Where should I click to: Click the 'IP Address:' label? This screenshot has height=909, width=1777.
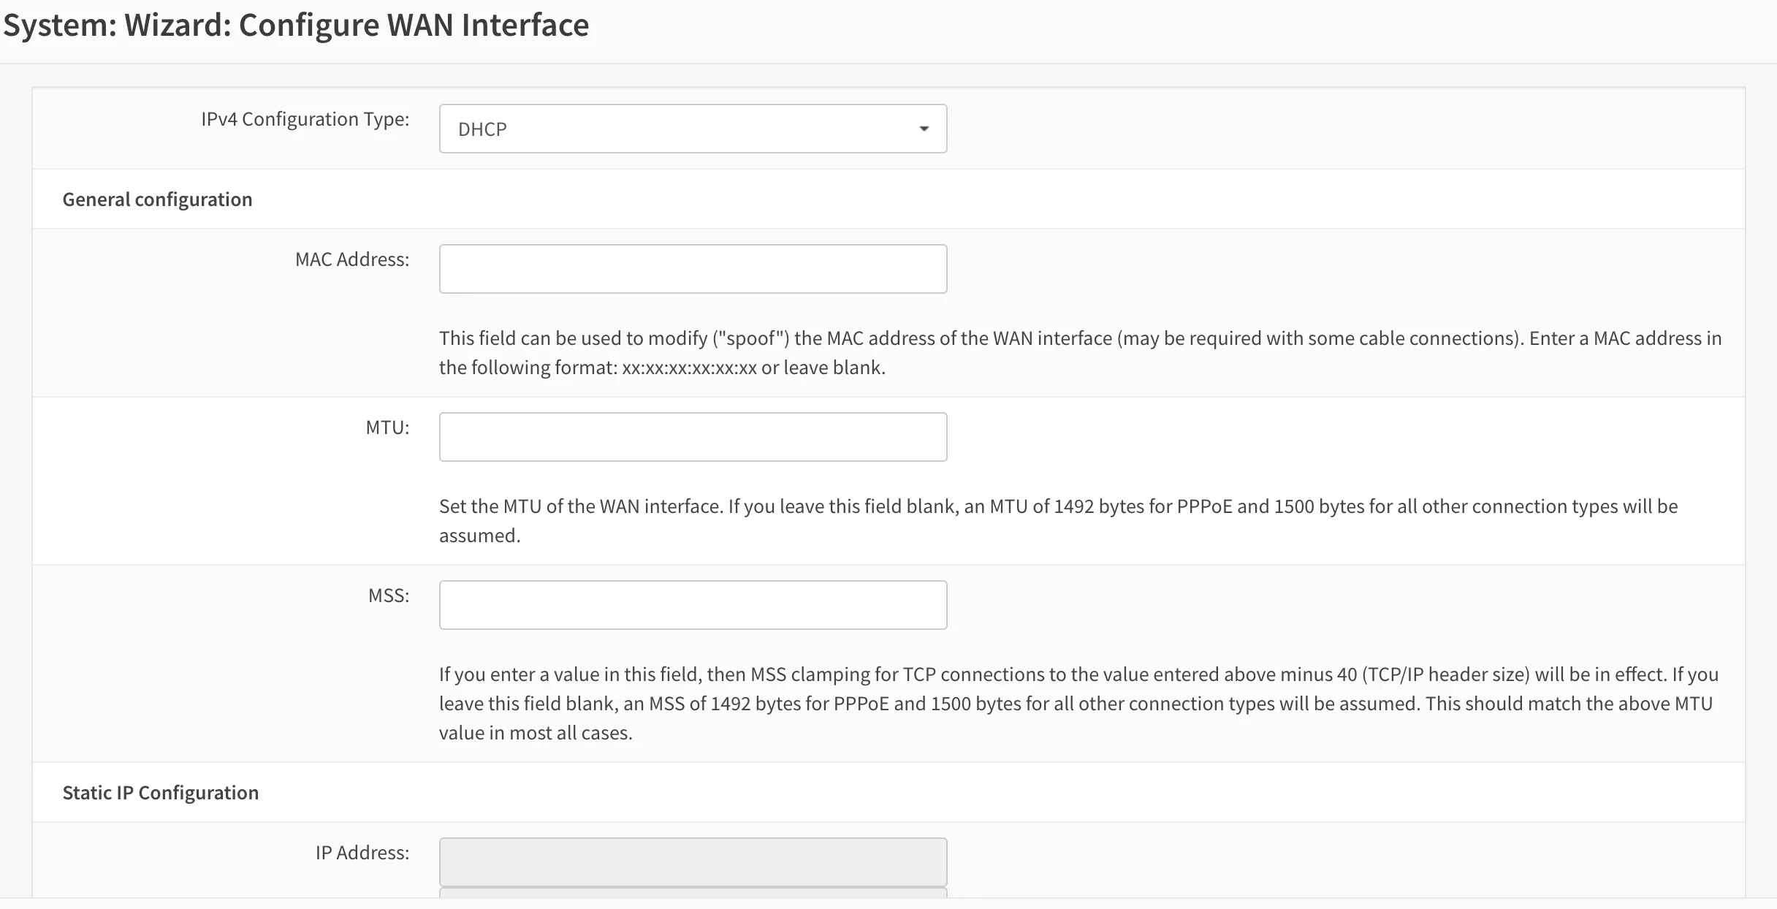[x=362, y=853]
